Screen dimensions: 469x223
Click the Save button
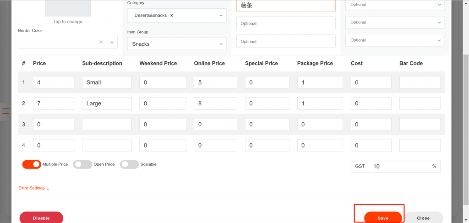tap(383, 218)
